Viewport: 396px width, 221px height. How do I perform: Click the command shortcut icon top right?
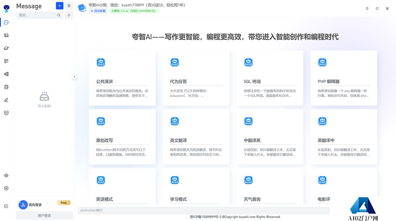387,9
